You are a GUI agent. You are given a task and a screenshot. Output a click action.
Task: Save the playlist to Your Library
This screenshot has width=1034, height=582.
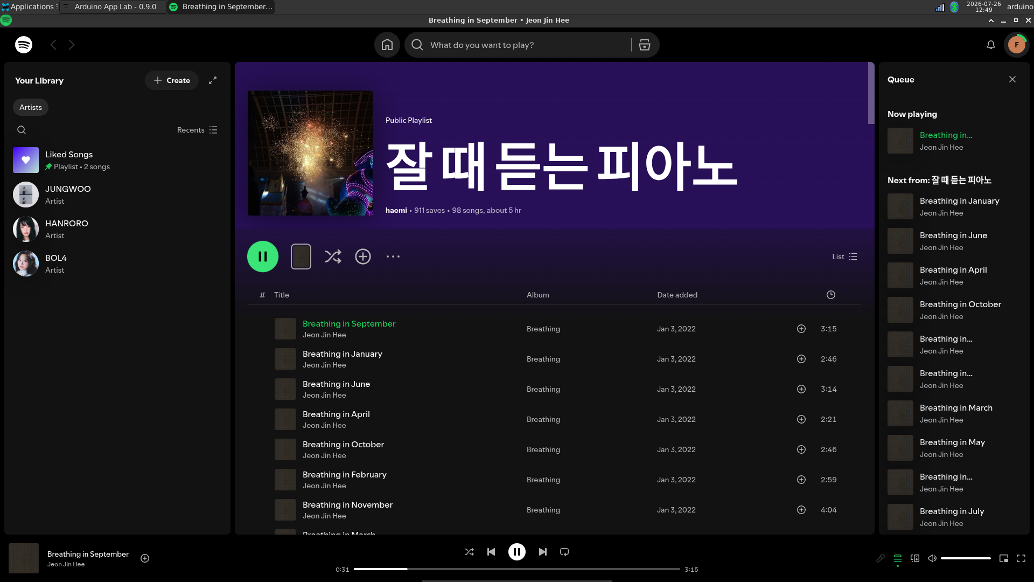[363, 257]
